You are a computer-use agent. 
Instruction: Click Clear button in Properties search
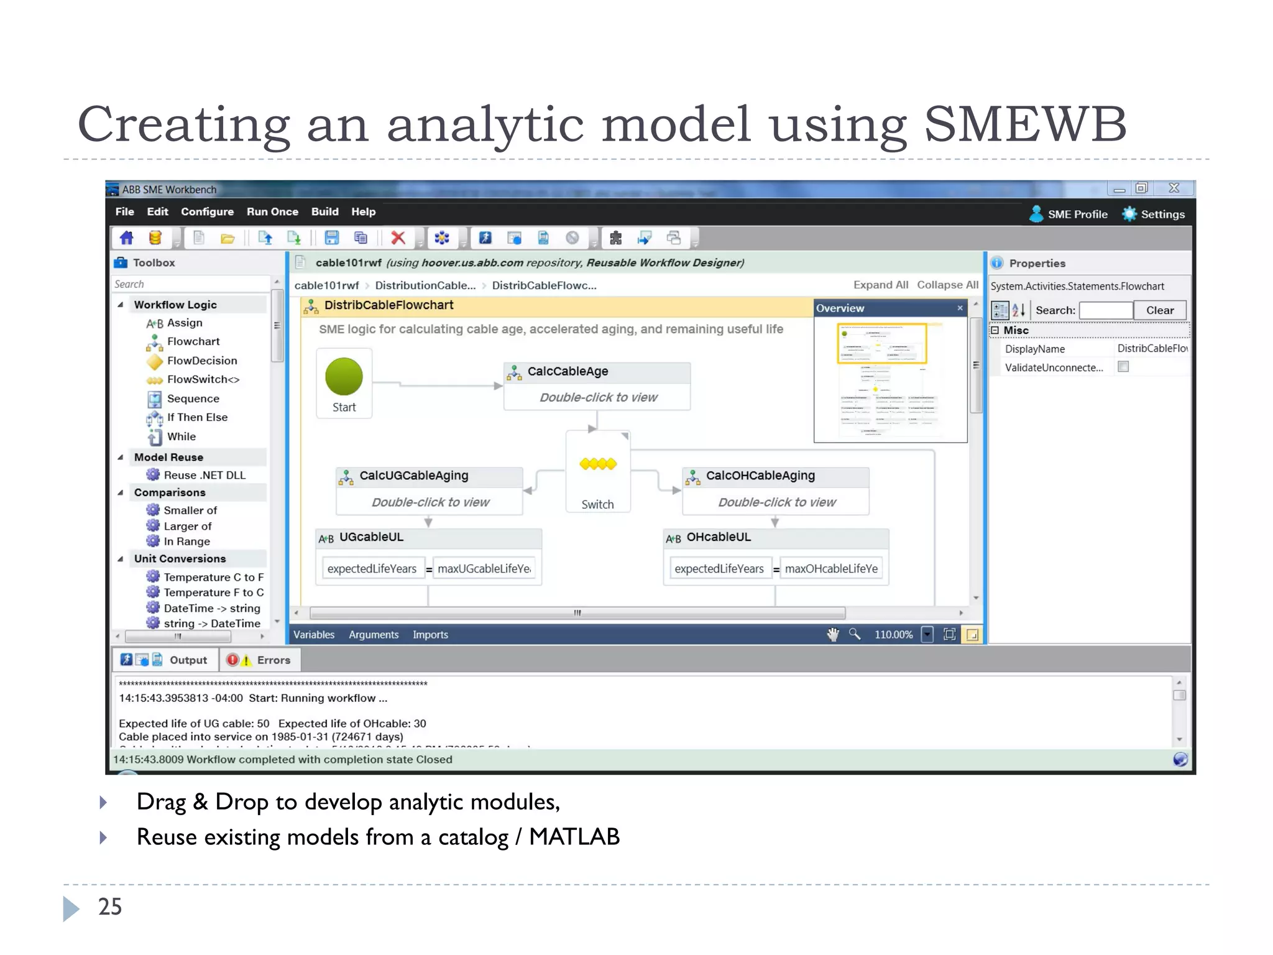[1160, 310]
